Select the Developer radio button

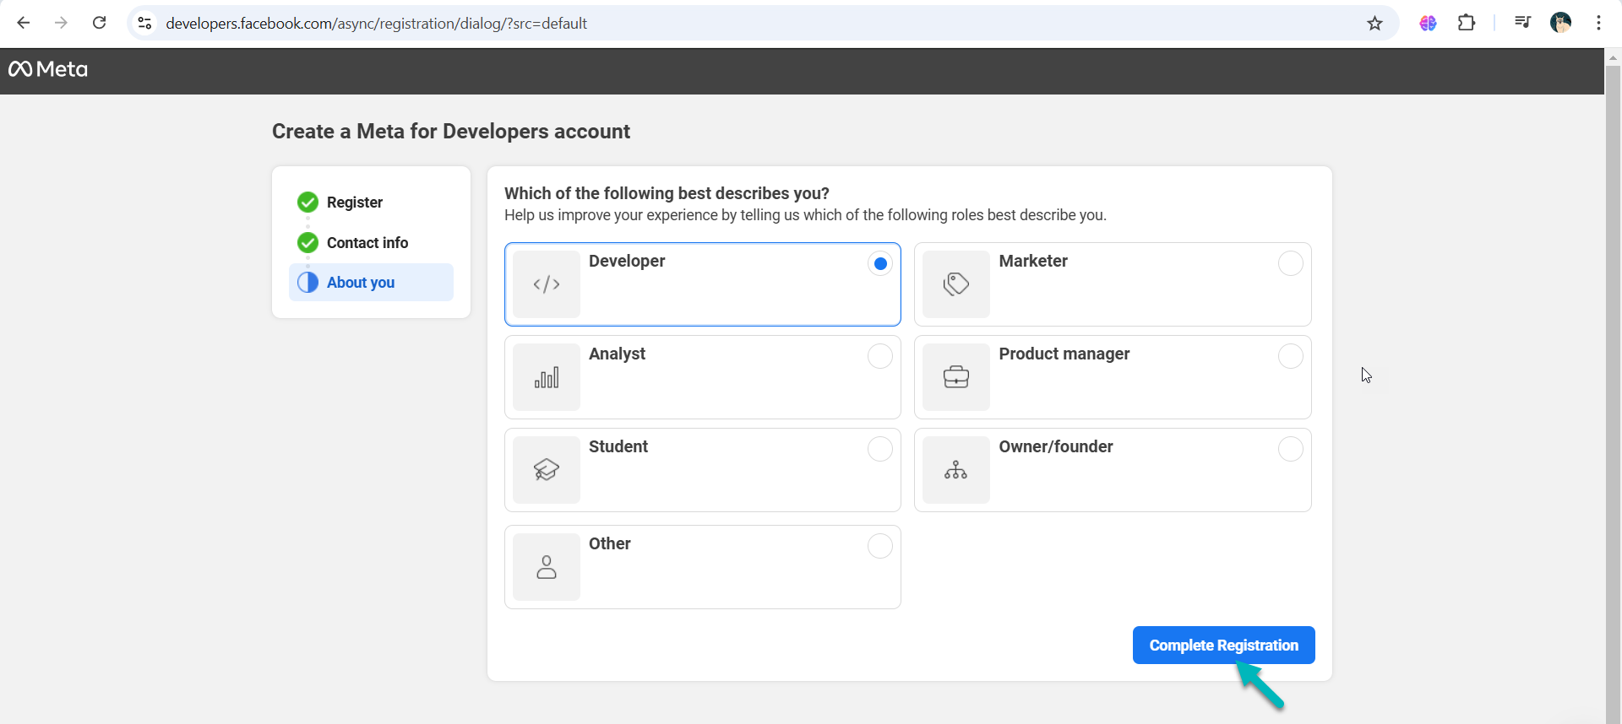click(880, 263)
